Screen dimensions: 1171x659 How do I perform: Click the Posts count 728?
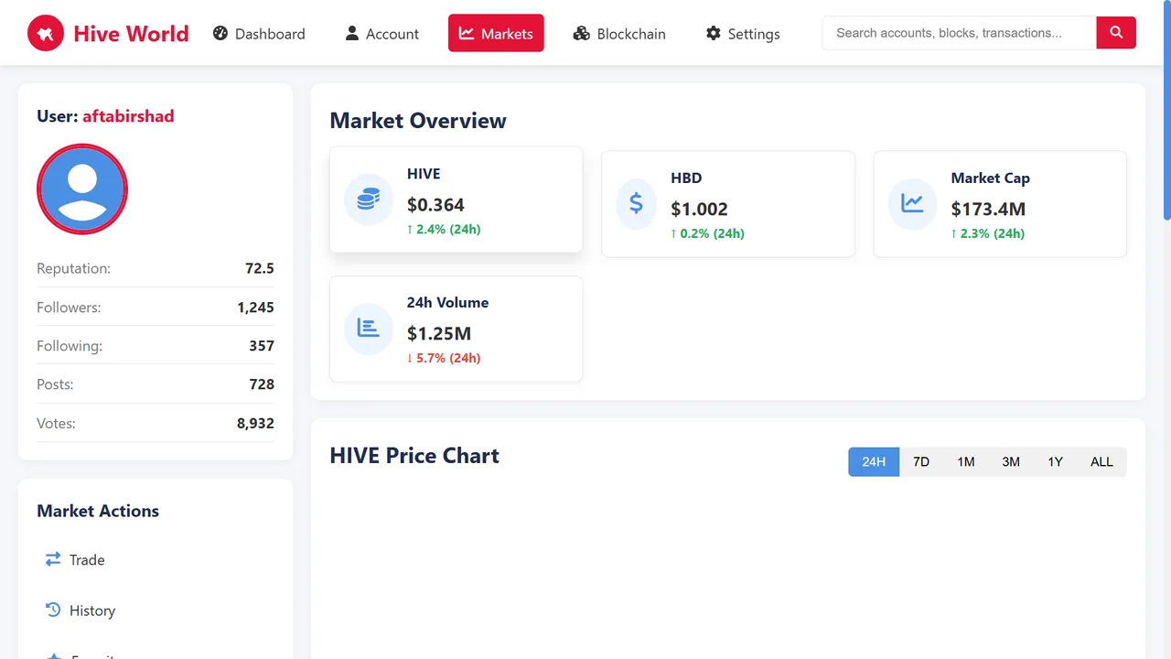262,384
